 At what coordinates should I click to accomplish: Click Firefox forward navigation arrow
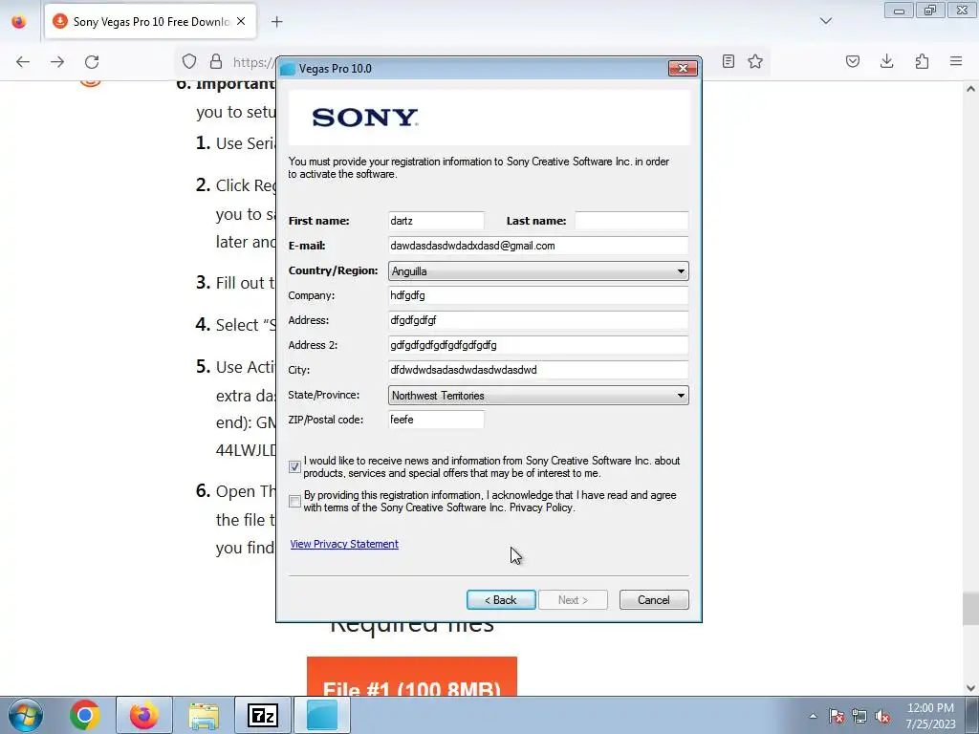click(57, 62)
